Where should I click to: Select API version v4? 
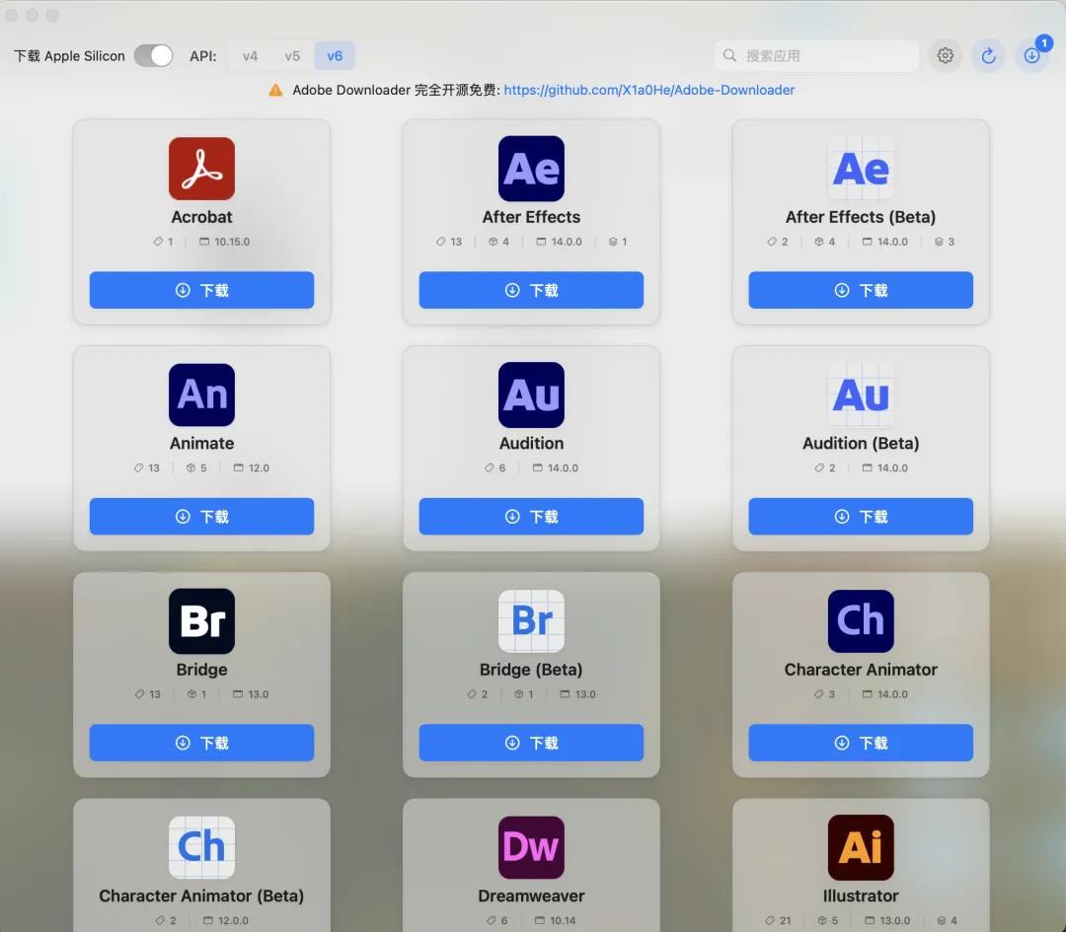tap(250, 55)
